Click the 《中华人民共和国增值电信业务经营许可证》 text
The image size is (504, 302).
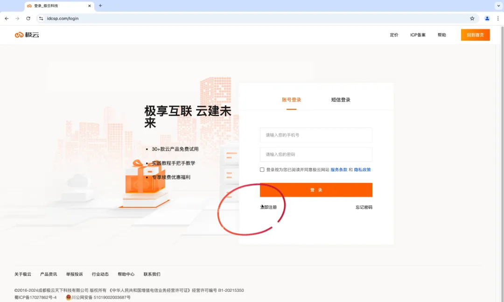point(149,290)
